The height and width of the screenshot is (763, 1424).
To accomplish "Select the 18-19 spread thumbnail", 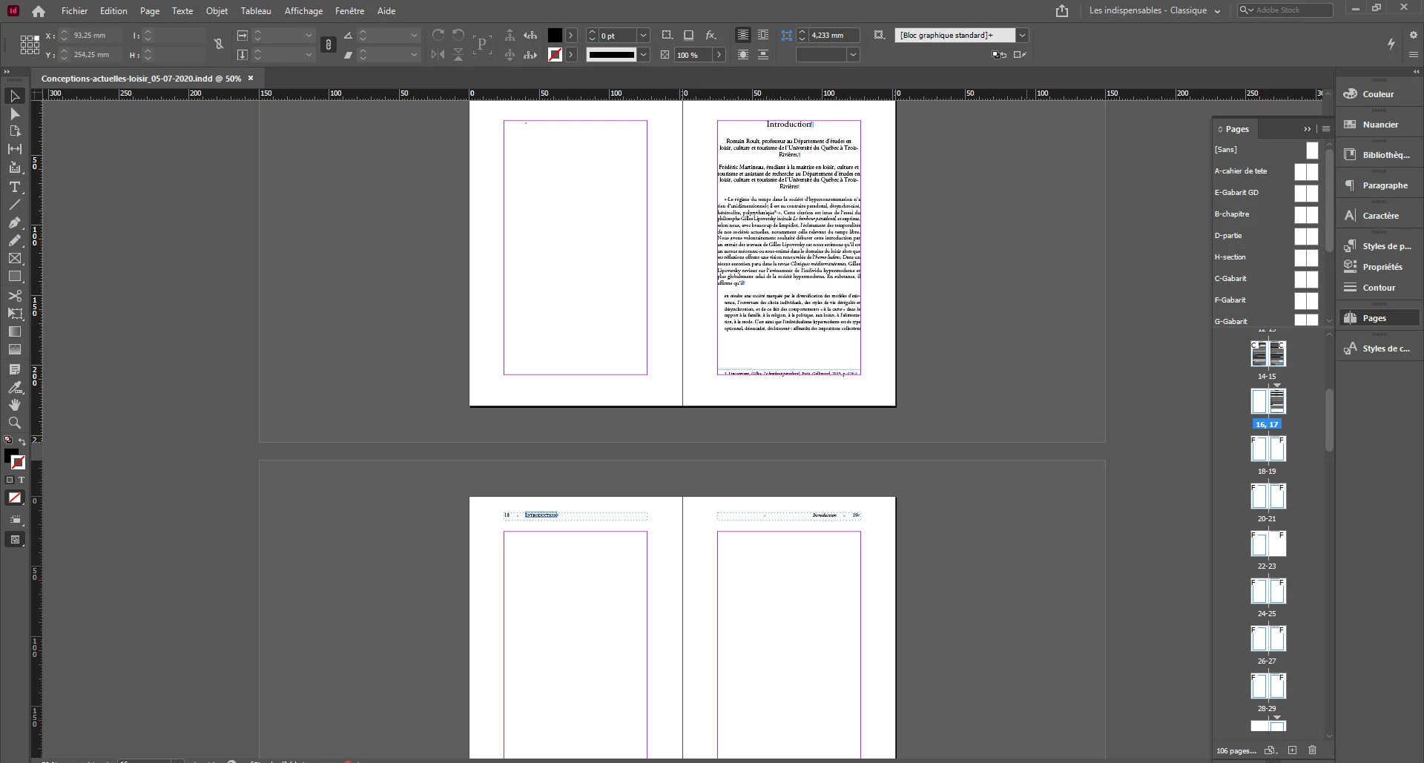I will (1268, 449).
